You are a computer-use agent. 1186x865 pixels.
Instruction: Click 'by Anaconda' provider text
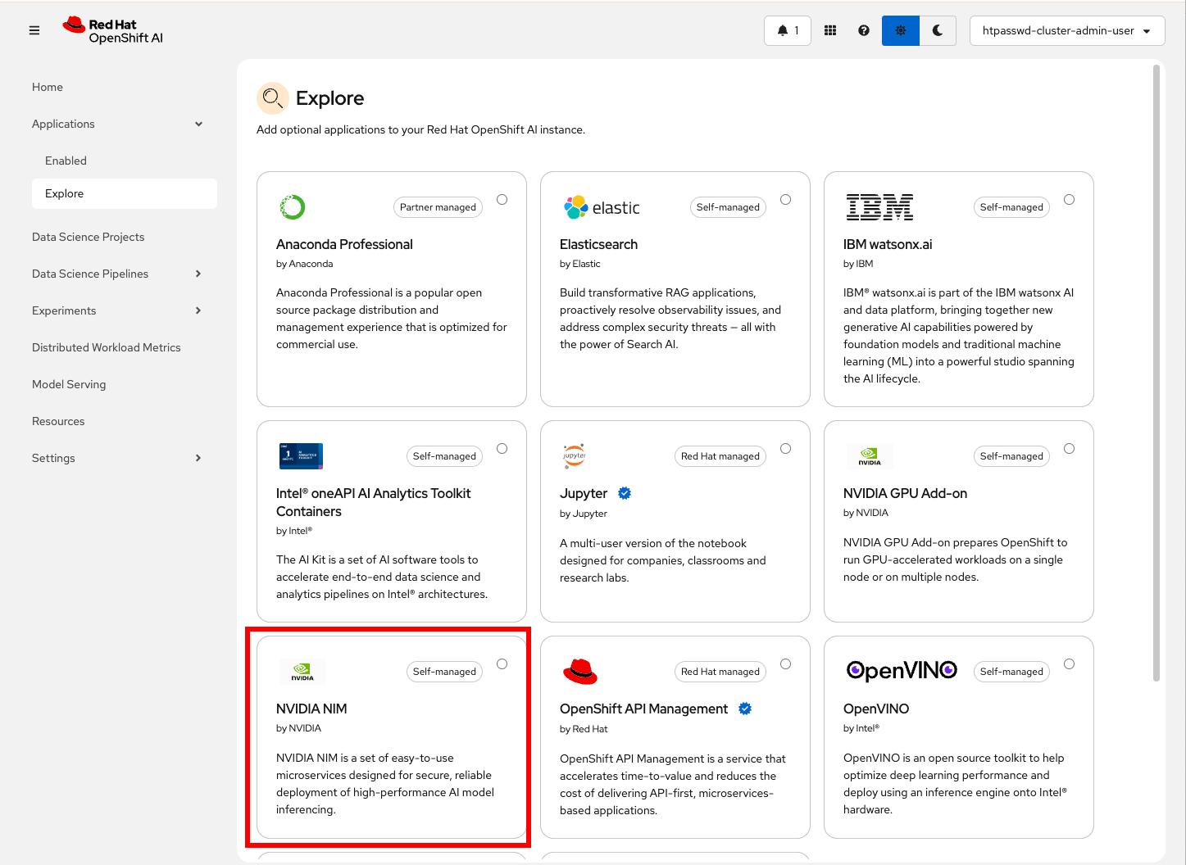305,264
